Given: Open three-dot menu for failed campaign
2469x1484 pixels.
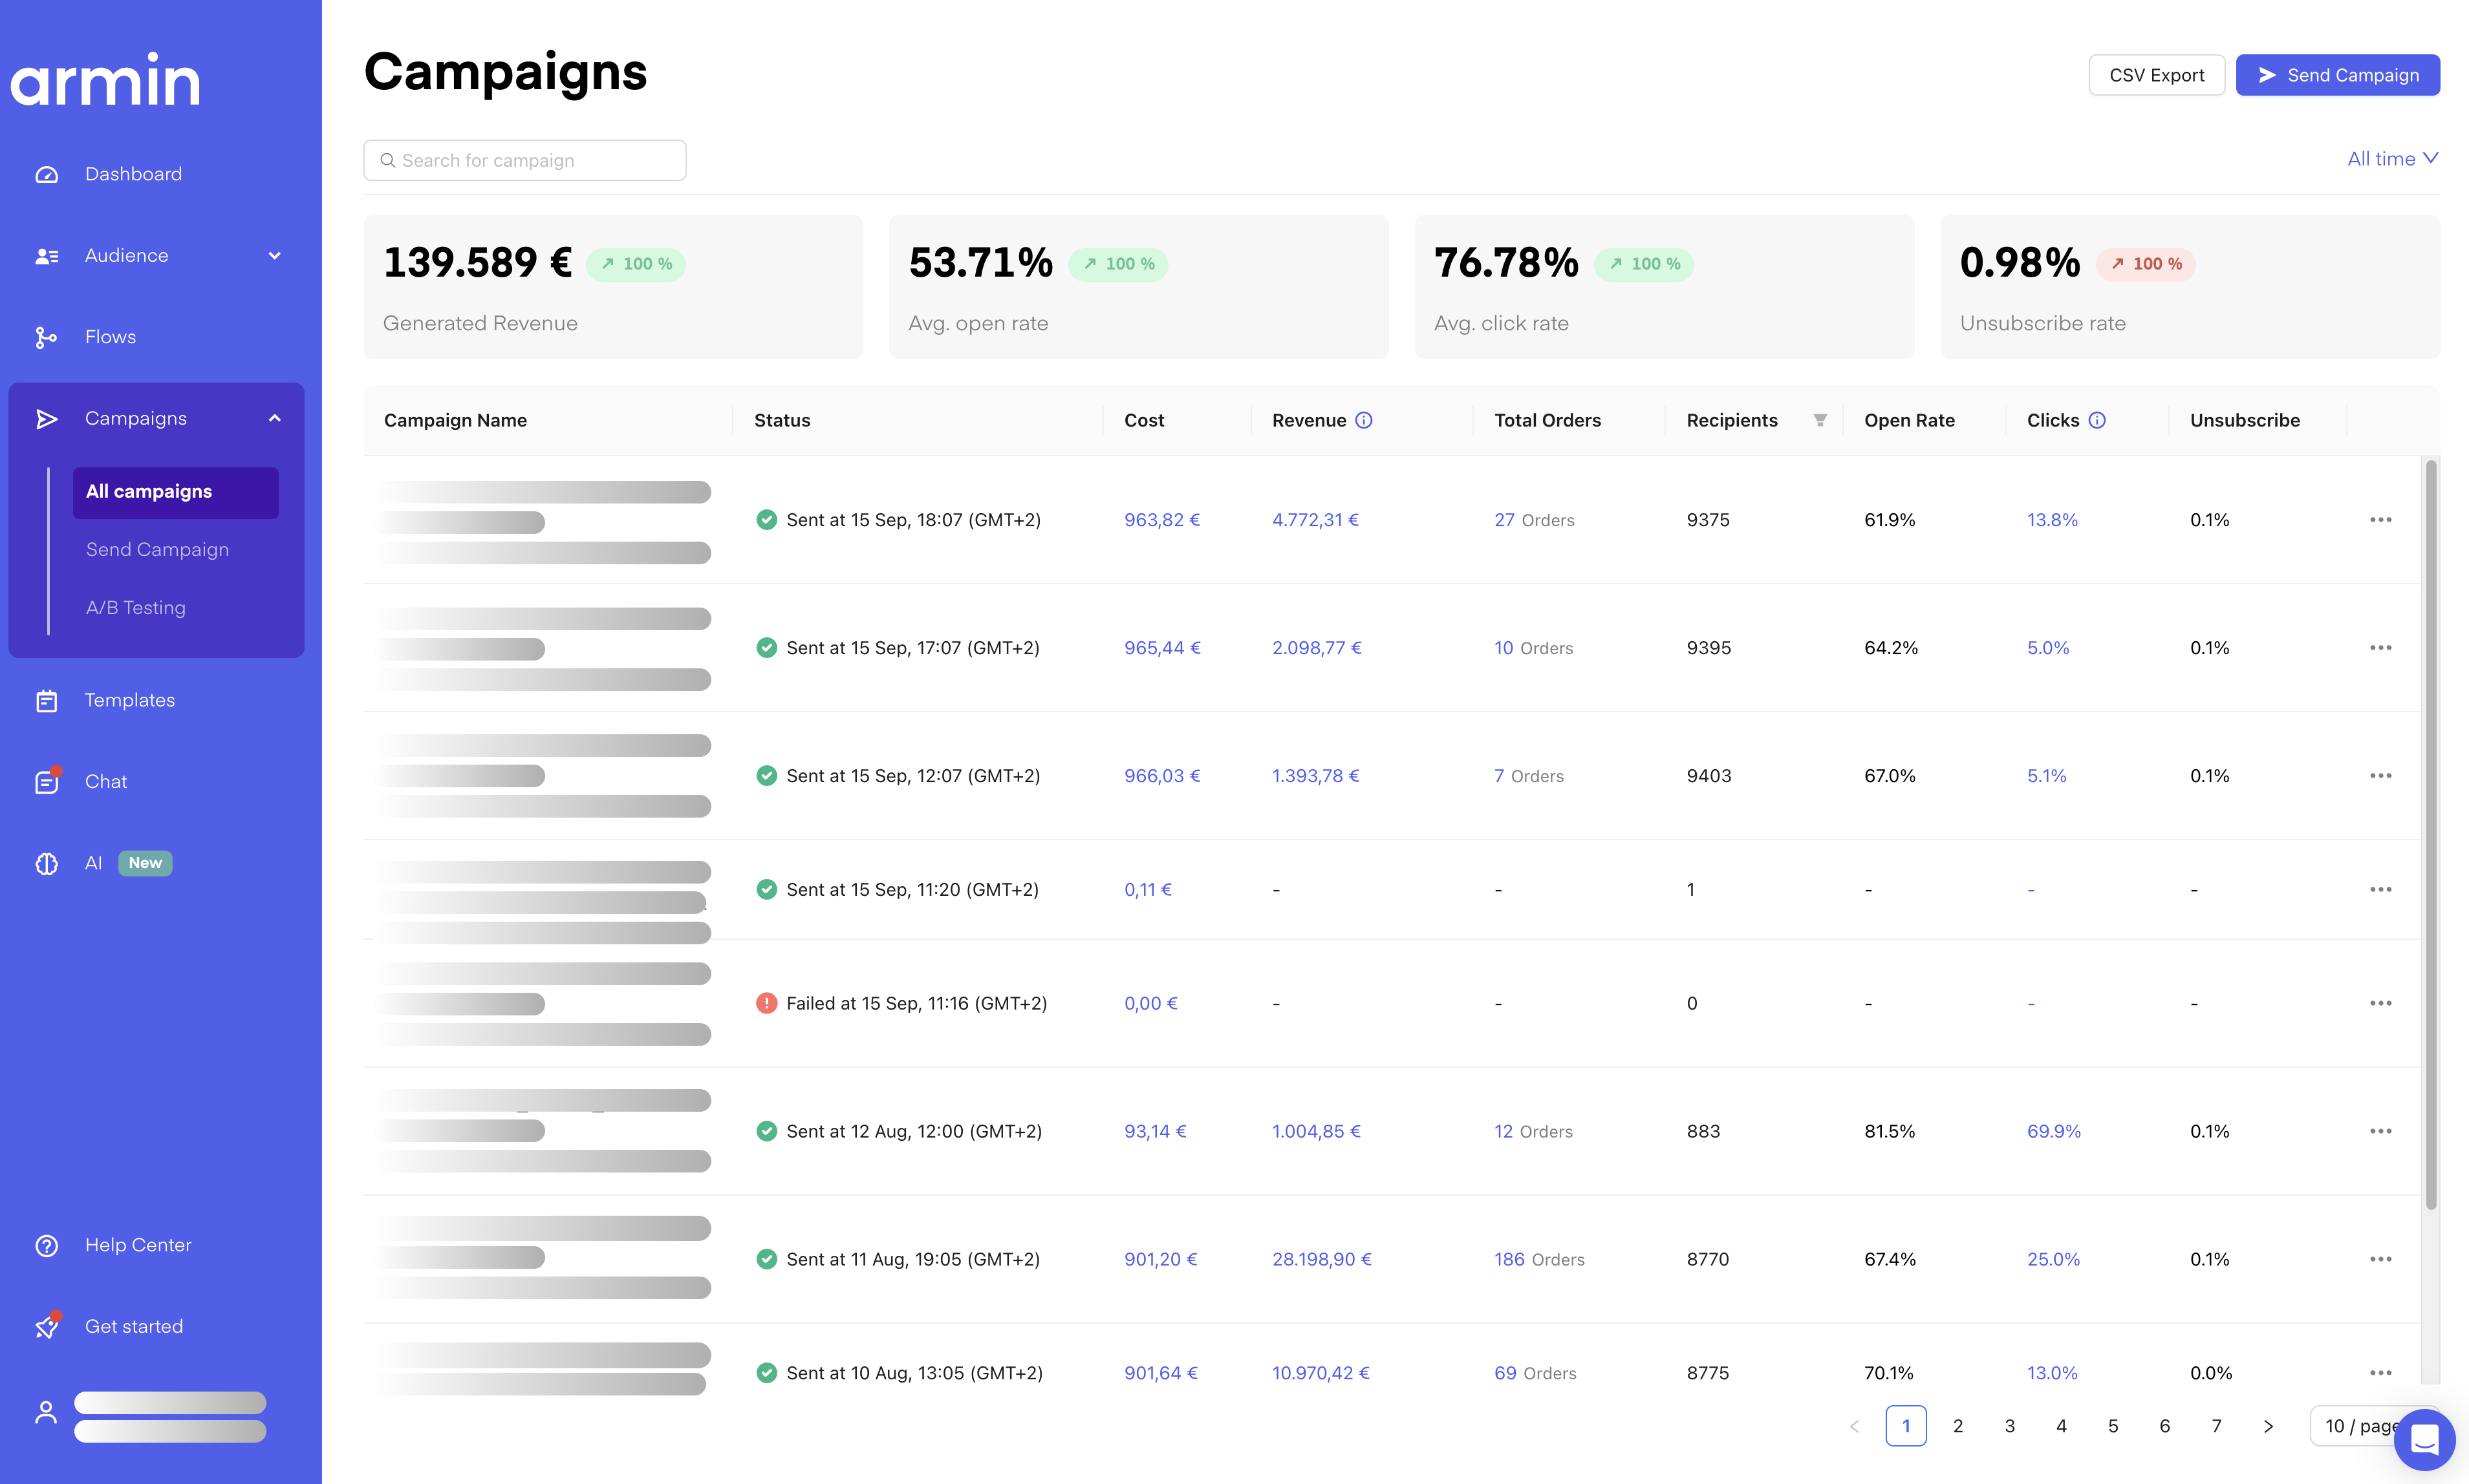Looking at the screenshot, I should (2380, 1003).
